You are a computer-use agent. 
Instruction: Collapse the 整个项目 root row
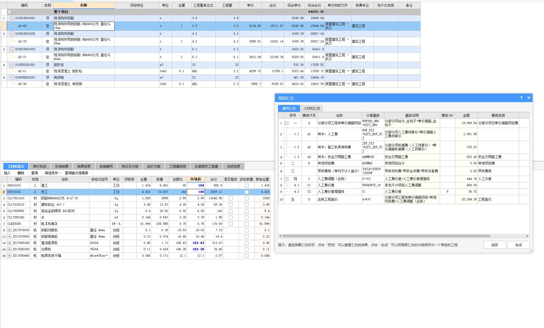tap(10, 12)
